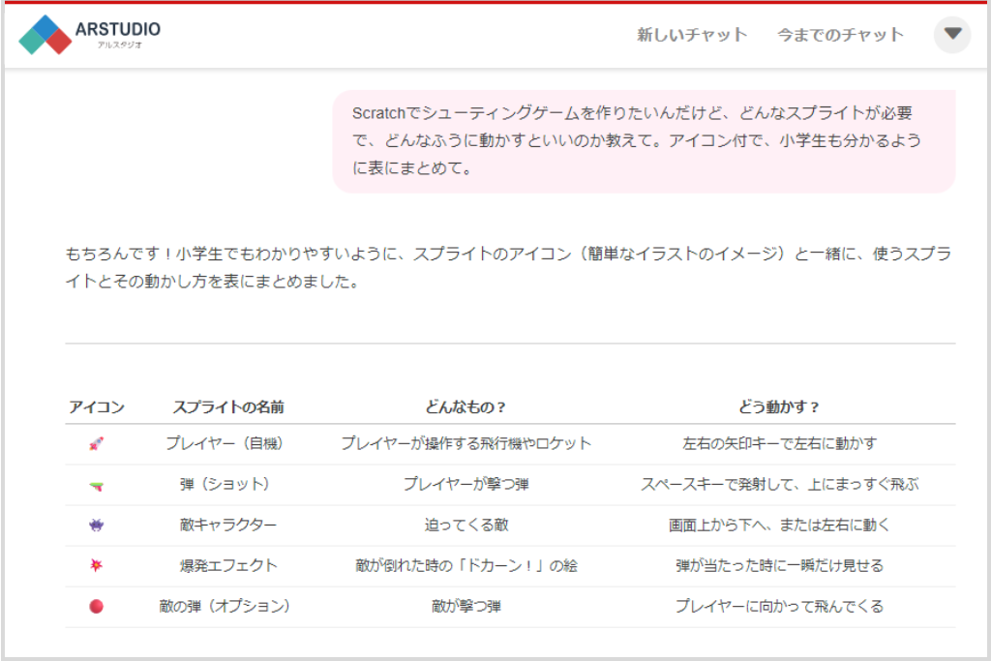
Task: Click the red circle enemy bullet icon
Action: pos(96,607)
